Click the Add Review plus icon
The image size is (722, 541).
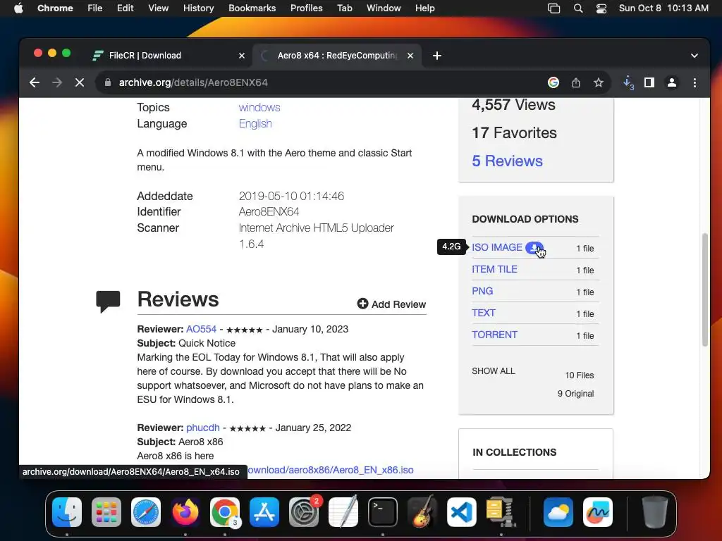(x=363, y=304)
